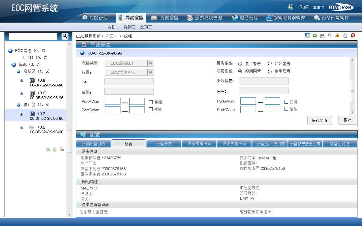Select 禁止警告 radio button
This screenshot has height=226, width=362.
pyautogui.click(x=240, y=64)
